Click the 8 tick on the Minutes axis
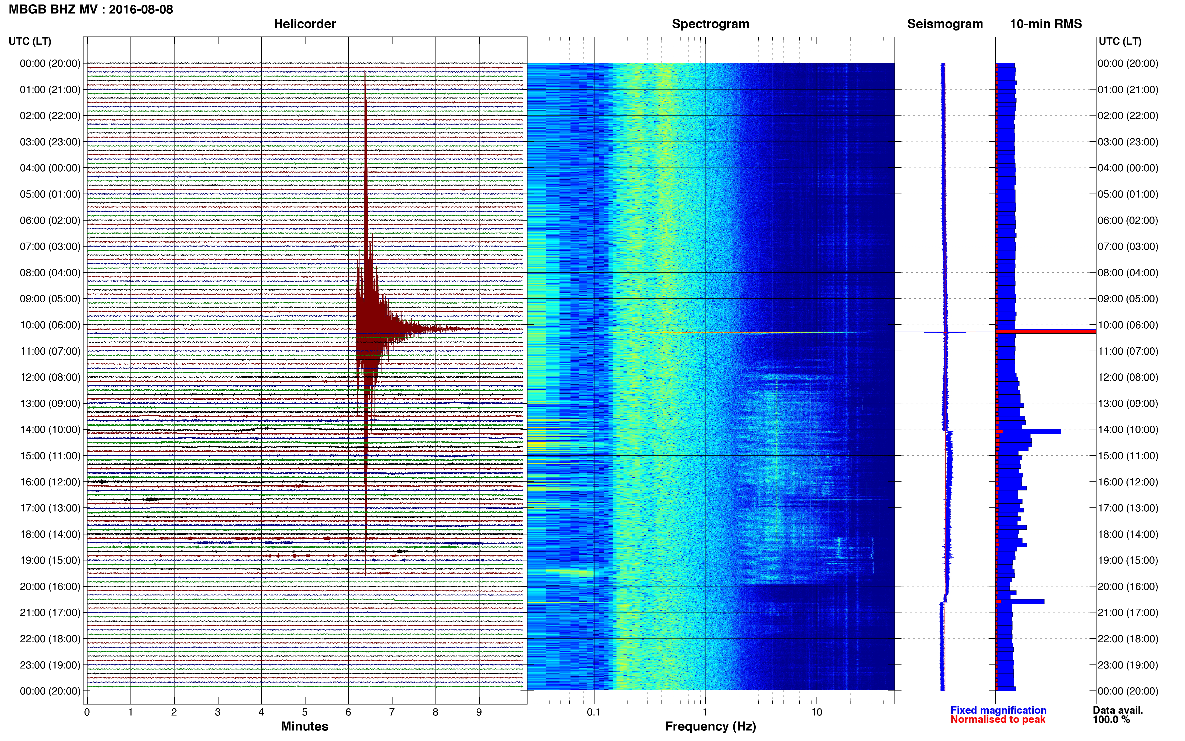 click(435, 712)
